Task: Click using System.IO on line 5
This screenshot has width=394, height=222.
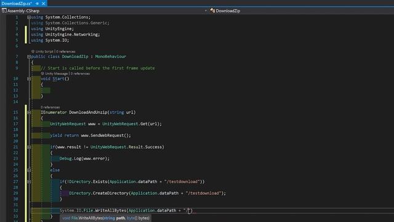Action: click(50, 40)
